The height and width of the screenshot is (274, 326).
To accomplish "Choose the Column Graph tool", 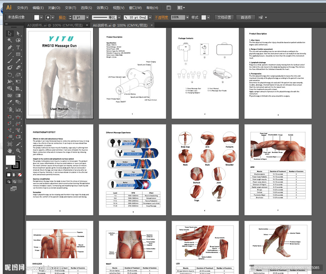I will (x=18, y=109).
